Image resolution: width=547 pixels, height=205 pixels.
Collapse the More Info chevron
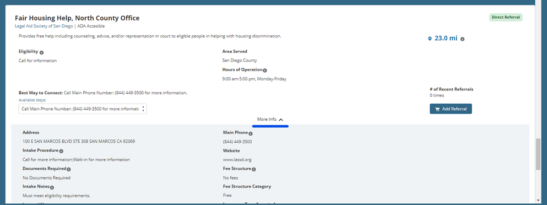click(x=281, y=120)
